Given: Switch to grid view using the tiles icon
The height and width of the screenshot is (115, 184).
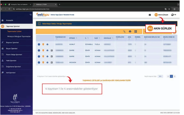Looking at the screenshot, I should pyautogui.click(x=136, y=31).
